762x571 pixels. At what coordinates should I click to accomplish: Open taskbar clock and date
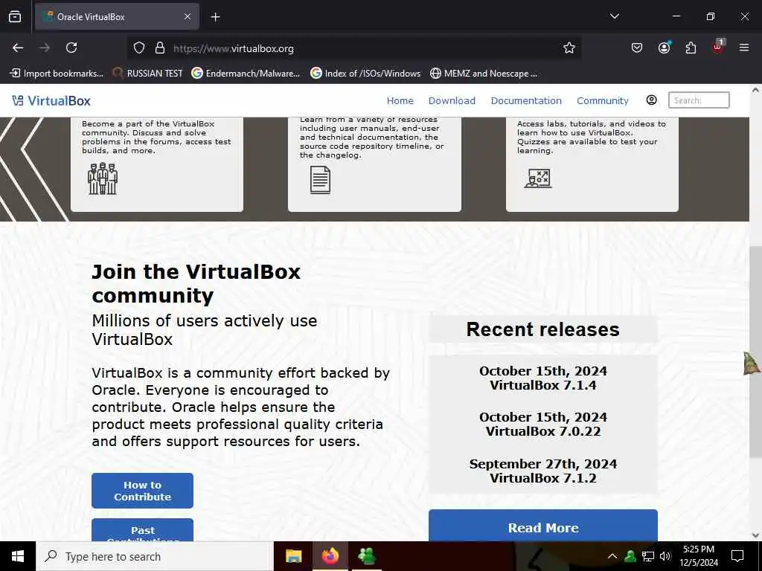(x=699, y=556)
